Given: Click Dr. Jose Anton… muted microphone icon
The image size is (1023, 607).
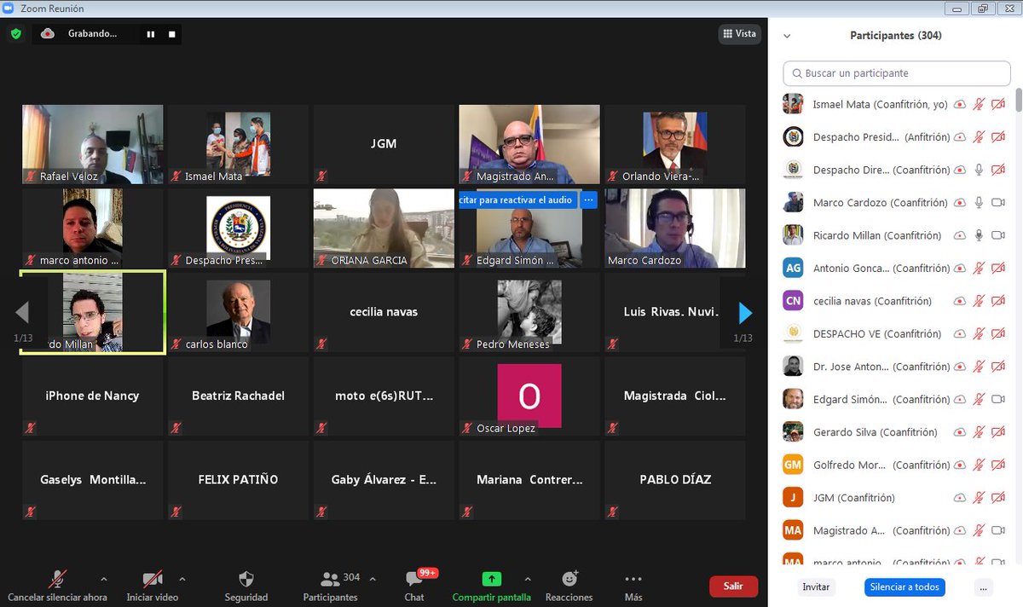Looking at the screenshot, I should click(x=979, y=367).
